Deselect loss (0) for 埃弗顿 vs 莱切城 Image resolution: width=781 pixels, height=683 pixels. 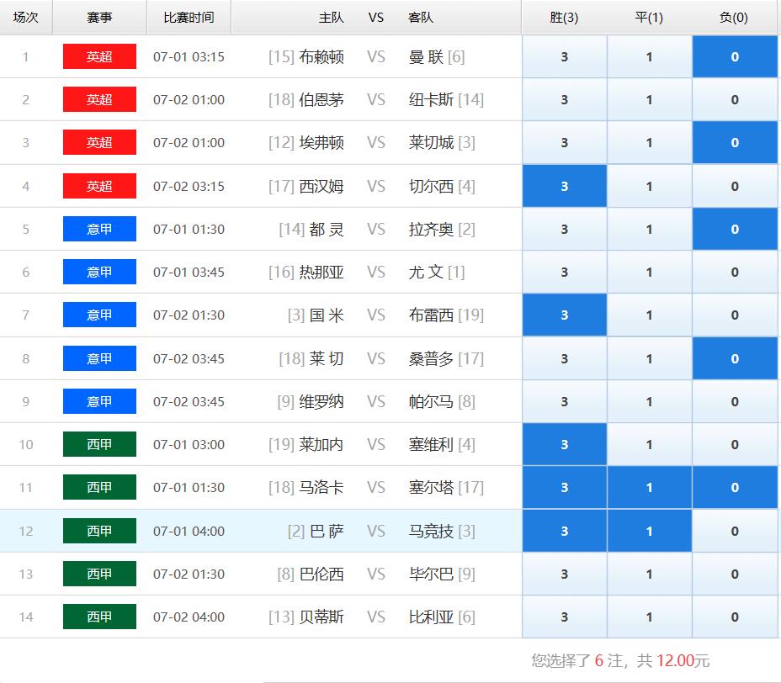click(735, 142)
